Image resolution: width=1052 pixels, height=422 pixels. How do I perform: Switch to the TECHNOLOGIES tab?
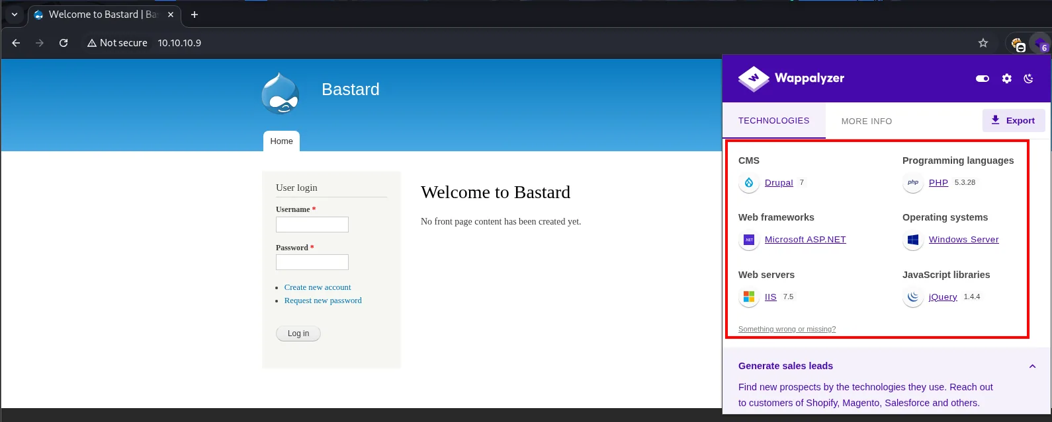click(x=774, y=121)
